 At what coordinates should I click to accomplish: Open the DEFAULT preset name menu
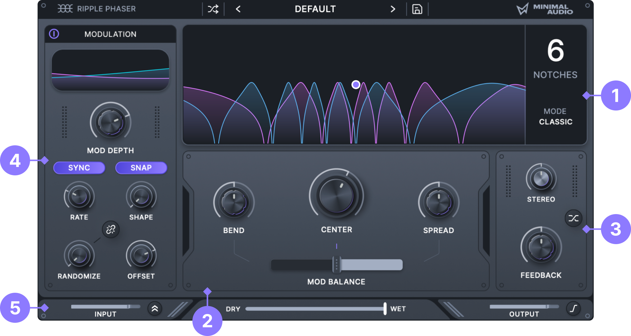315,9
